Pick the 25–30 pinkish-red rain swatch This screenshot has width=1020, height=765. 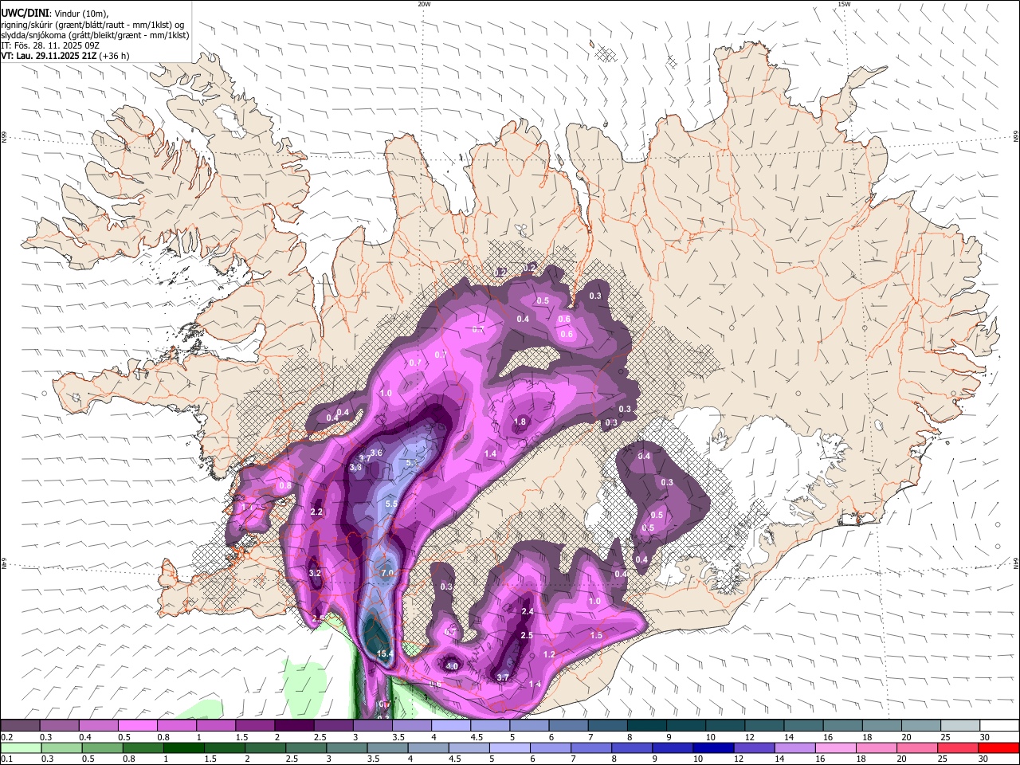[957, 748]
